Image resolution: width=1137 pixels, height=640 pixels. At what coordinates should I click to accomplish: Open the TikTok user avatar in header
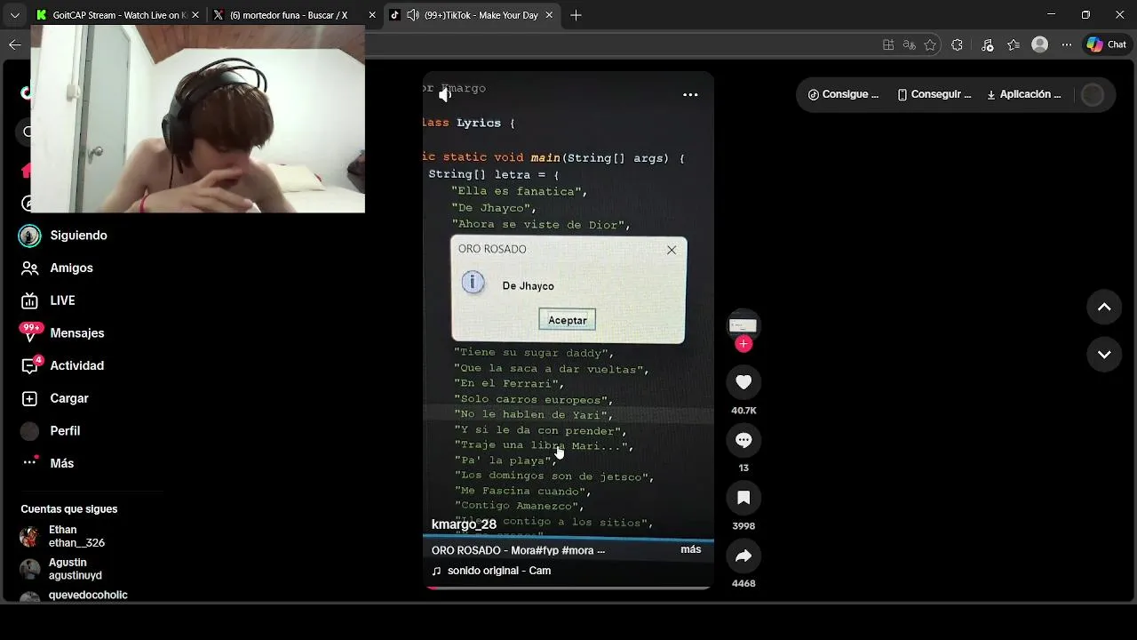tap(1093, 94)
